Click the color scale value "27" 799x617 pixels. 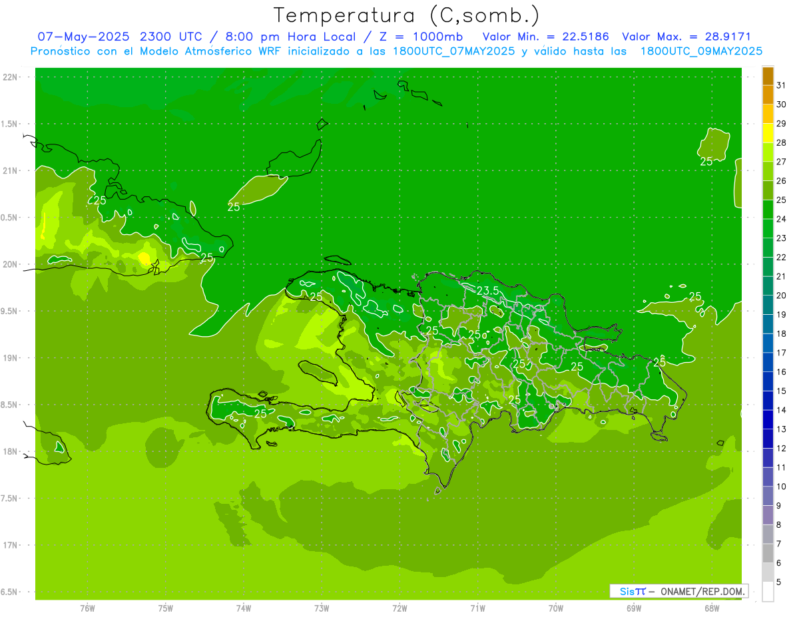point(781,162)
